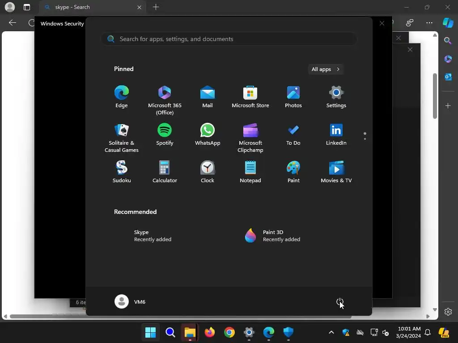Open Sudoku game
This screenshot has width=458, height=343.
coord(122,172)
